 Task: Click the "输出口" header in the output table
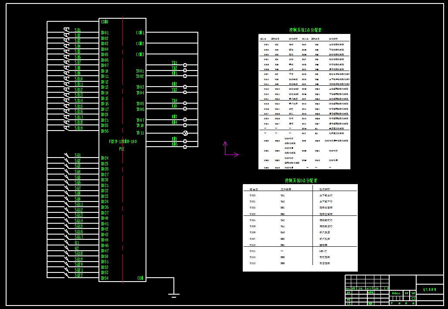pos(254,189)
